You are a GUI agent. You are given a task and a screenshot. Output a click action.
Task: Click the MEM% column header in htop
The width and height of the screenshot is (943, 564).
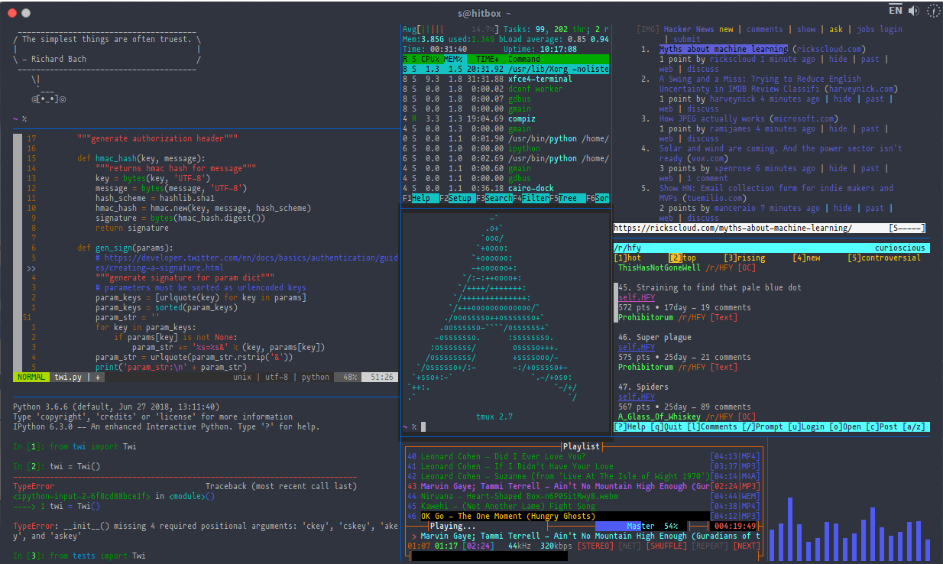tap(455, 59)
